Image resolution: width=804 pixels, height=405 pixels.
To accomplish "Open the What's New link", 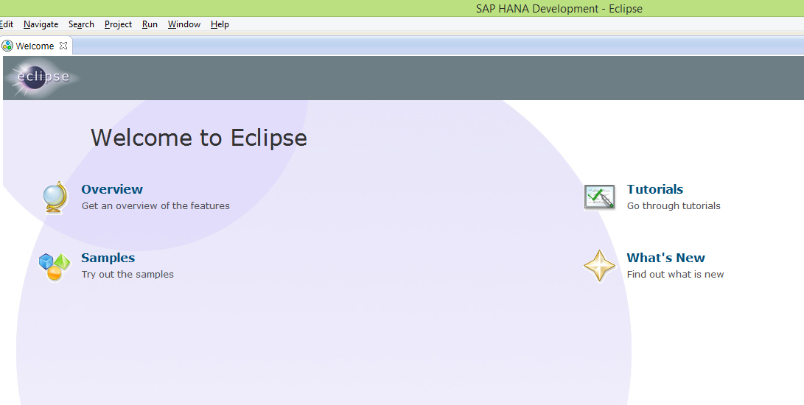I will pos(665,258).
